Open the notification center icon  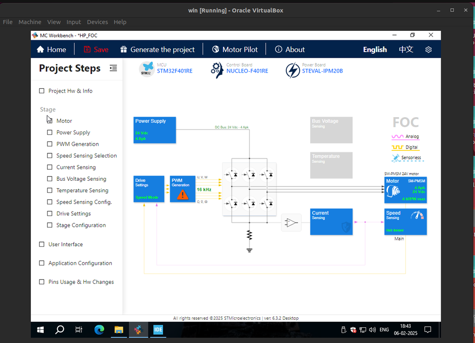pyautogui.click(x=428, y=330)
